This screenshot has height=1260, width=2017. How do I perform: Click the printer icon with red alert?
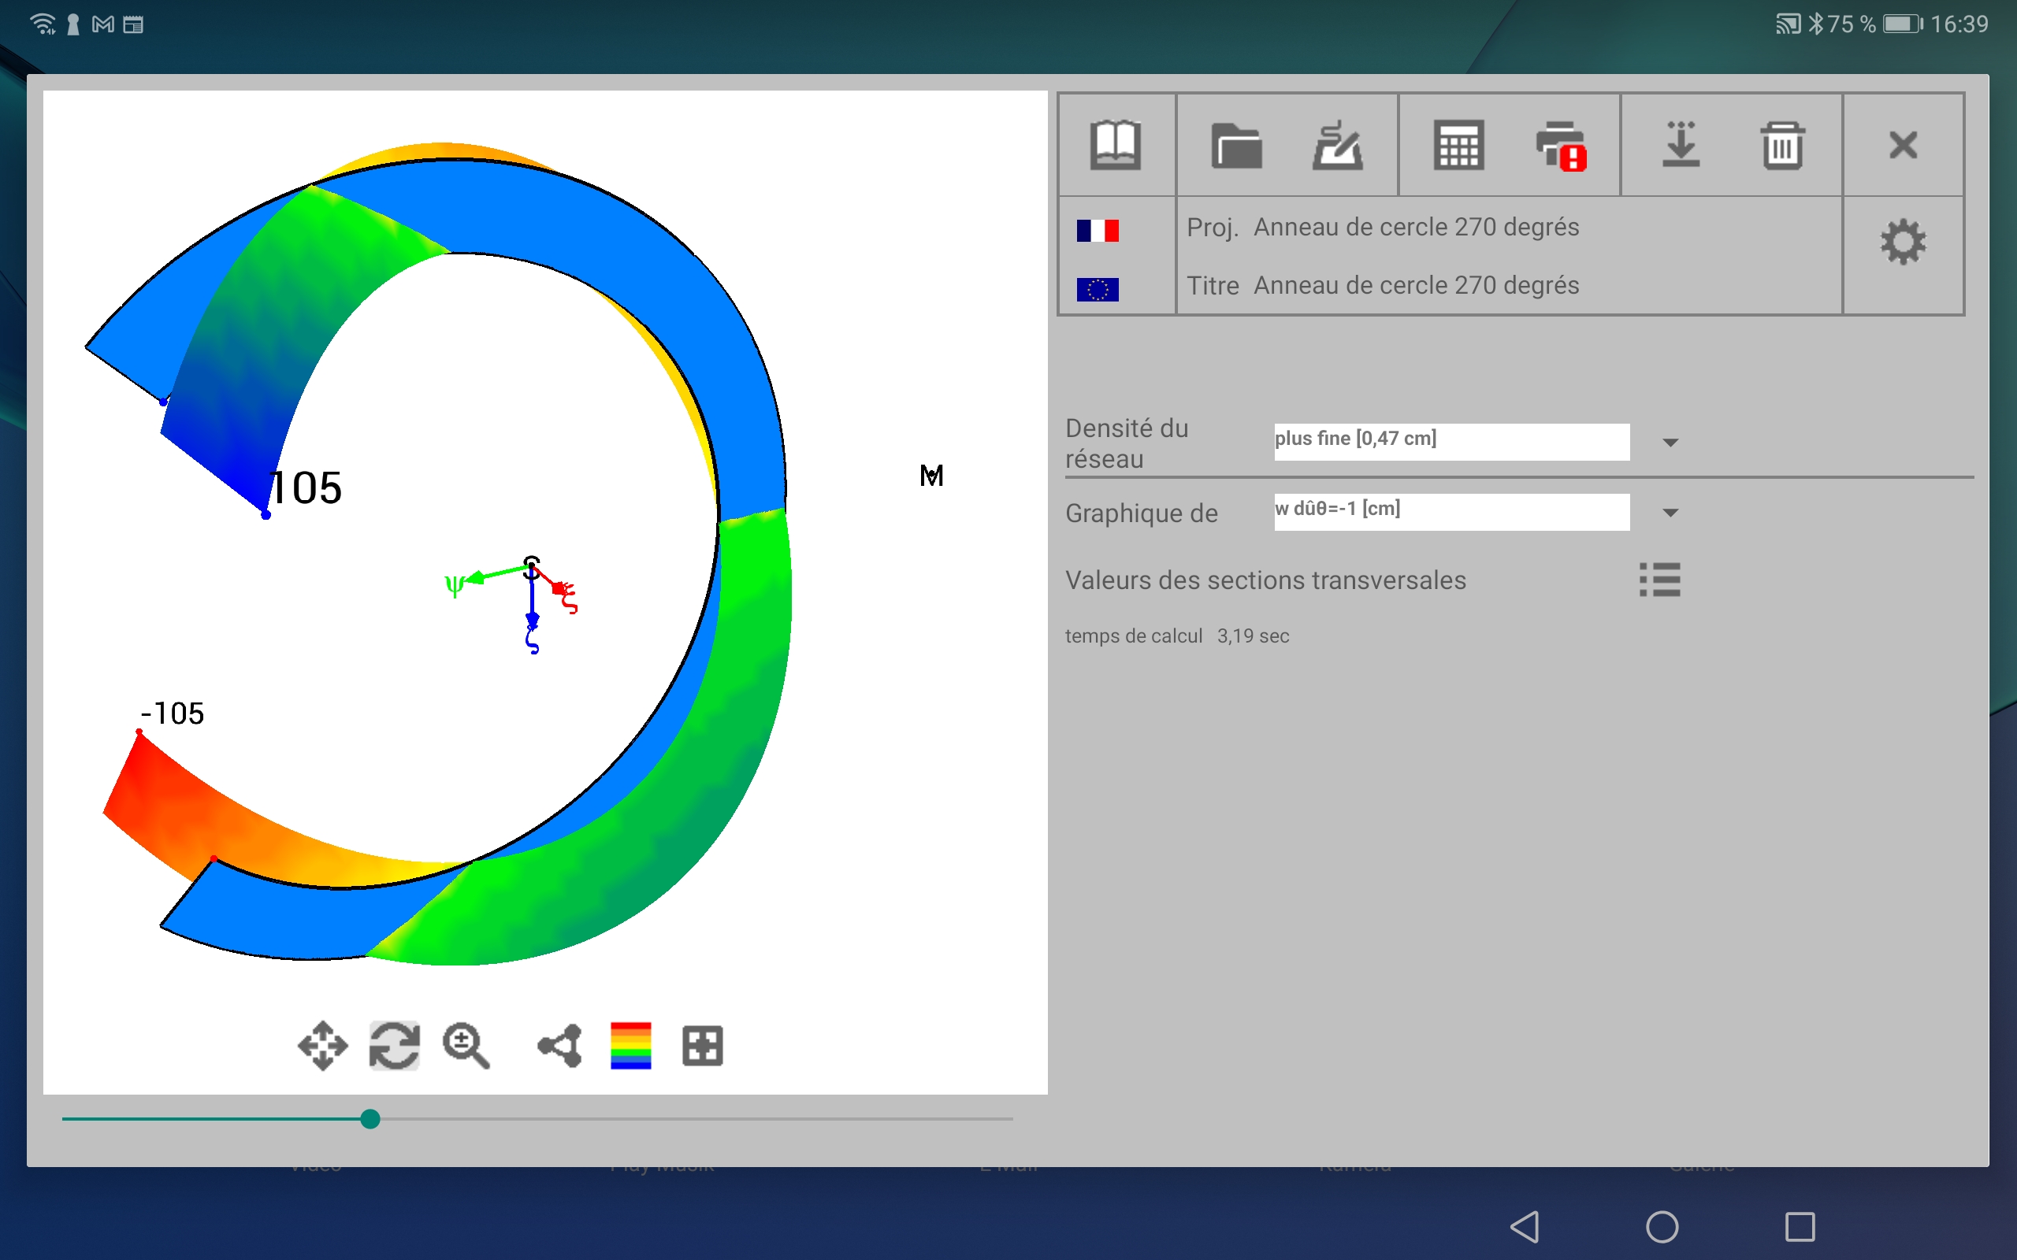click(x=1560, y=146)
